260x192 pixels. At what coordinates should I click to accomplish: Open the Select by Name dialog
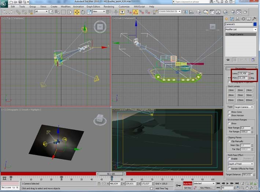click(57, 12)
